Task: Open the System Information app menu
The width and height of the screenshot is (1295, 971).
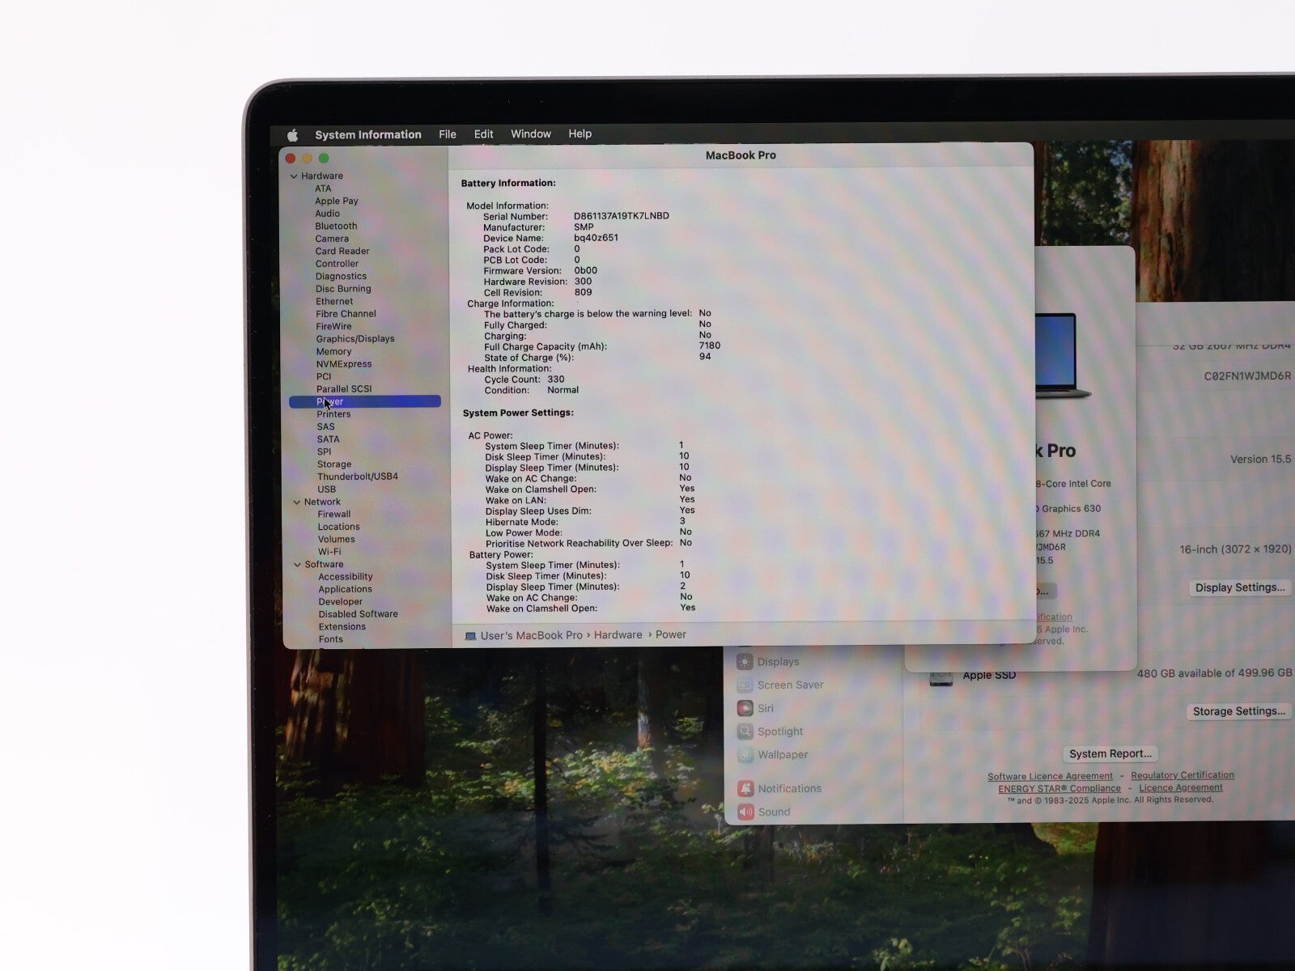Action: click(x=368, y=134)
